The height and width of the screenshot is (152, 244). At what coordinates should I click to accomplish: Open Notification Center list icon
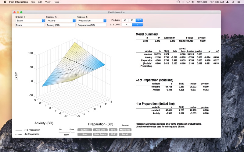pyautogui.click(x=238, y=2)
